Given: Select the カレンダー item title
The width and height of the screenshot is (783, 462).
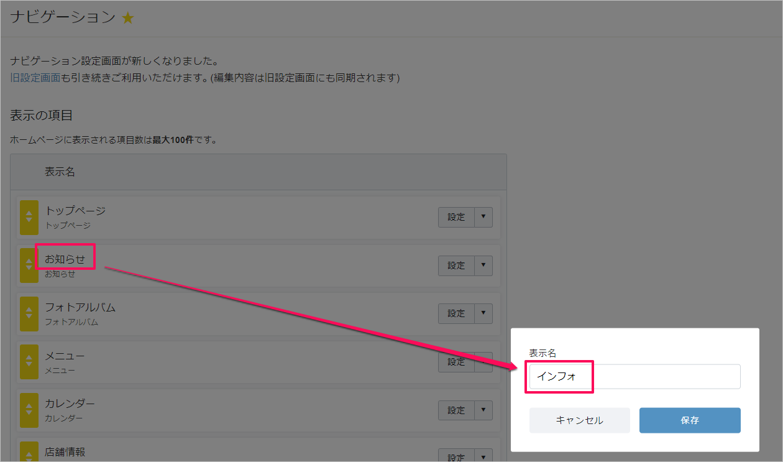Looking at the screenshot, I should coord(70,404).
